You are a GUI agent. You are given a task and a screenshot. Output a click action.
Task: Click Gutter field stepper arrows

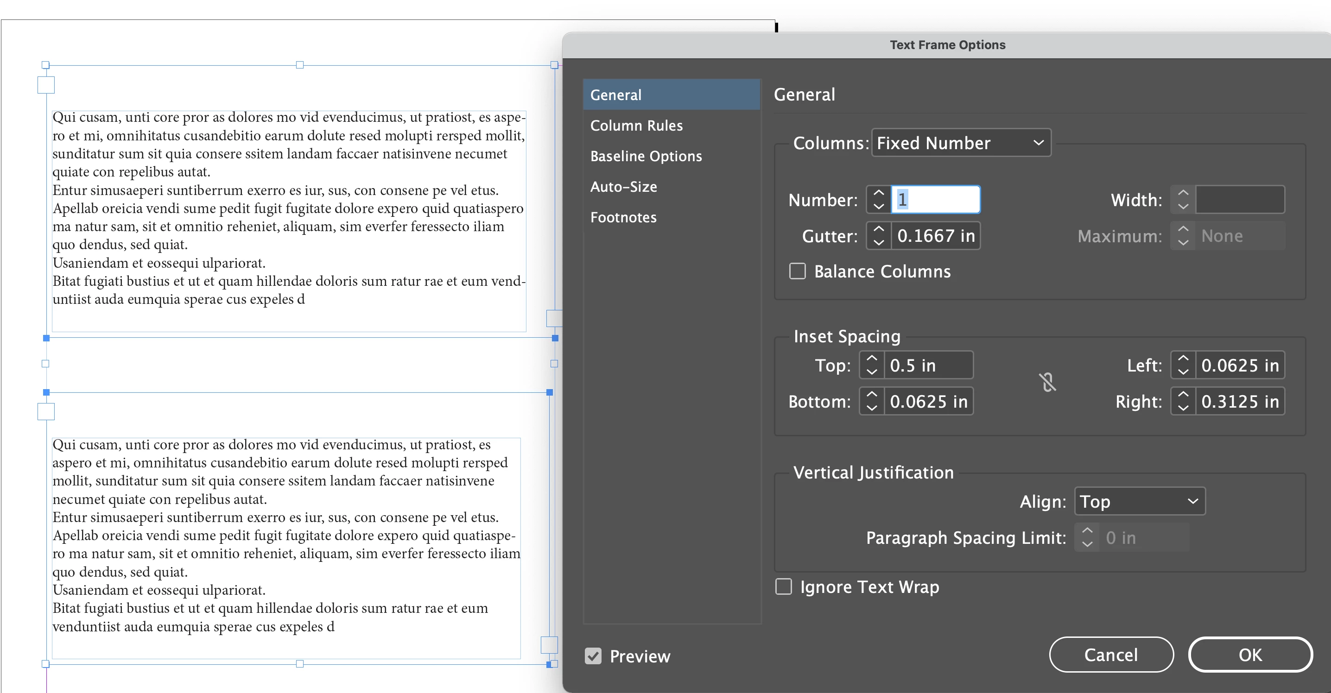[x=878, y=235]
